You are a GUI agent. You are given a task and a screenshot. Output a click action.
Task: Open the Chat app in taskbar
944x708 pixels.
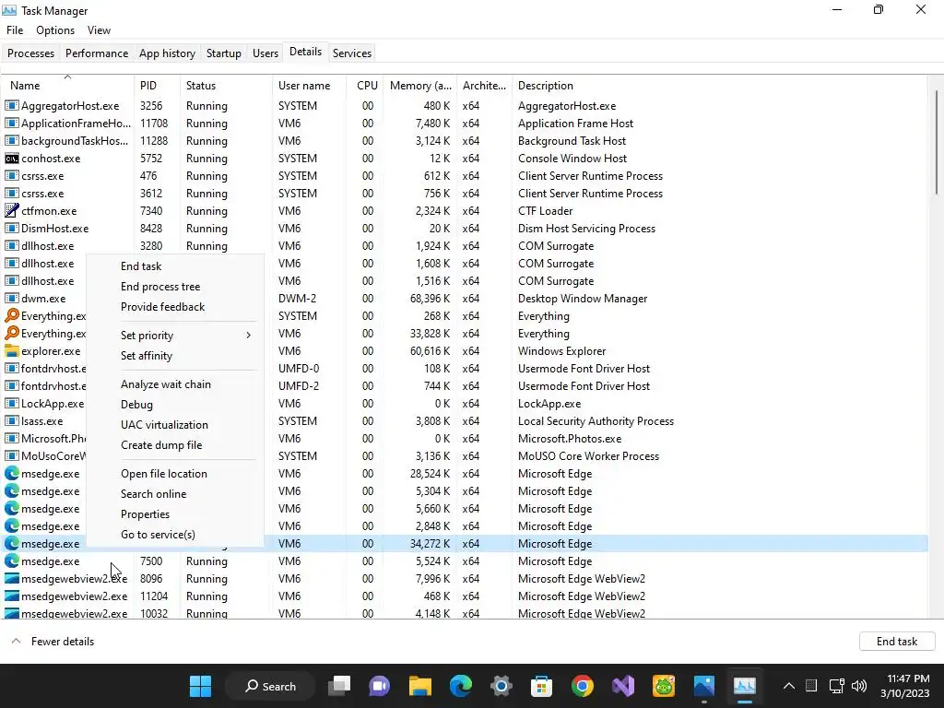point(379,686)
